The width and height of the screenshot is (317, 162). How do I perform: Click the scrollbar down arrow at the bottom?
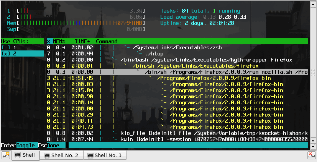tap(313, 146)
